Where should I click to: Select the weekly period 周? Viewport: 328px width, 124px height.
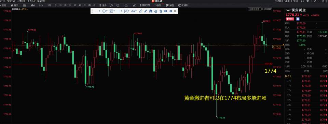pos(90,5)
